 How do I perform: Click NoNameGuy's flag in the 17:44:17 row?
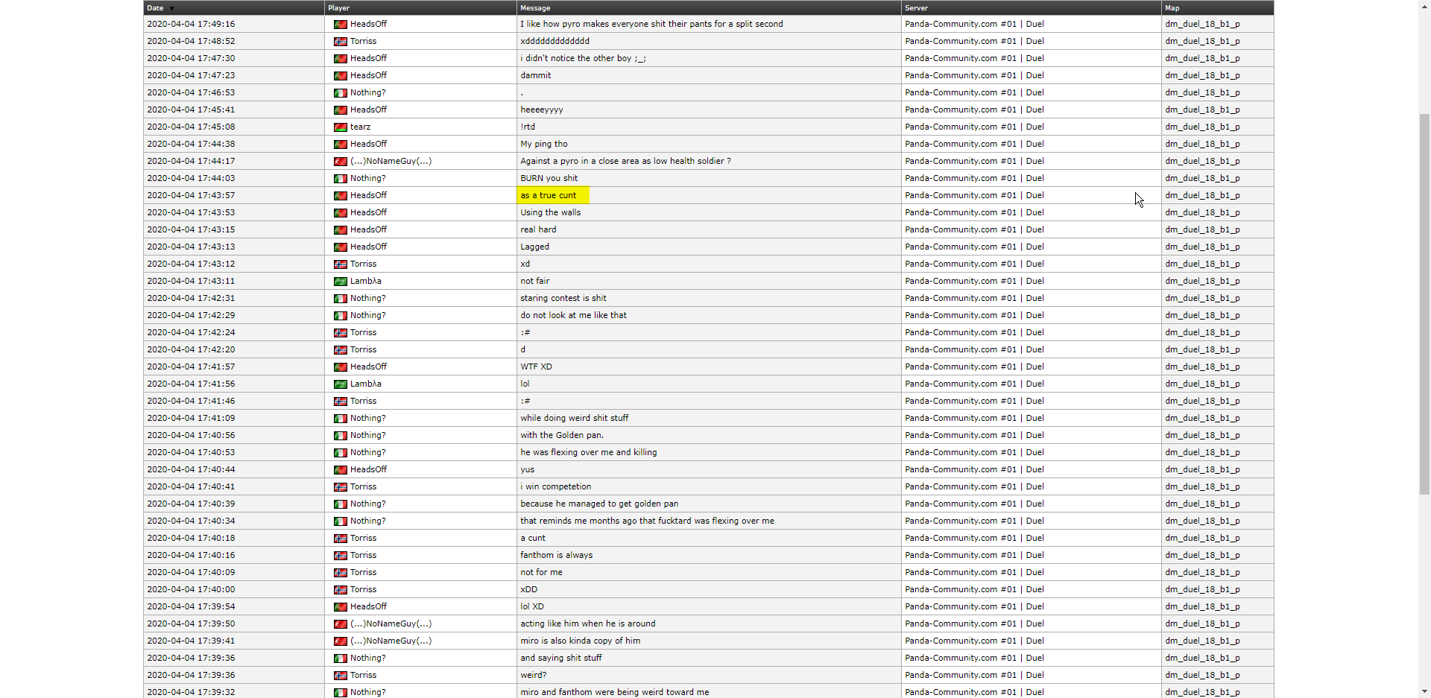tap(340, 162)
